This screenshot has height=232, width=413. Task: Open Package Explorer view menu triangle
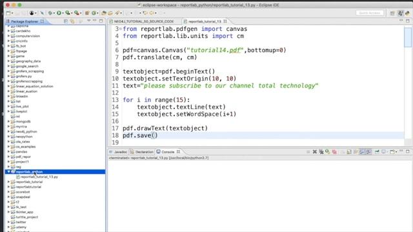[x=89, y=21]
